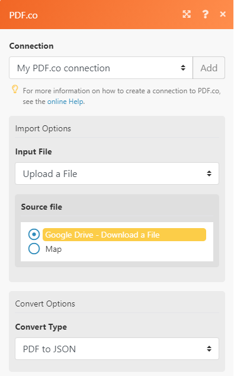Open the My PDF.co connection dropdown

(101, 68)
